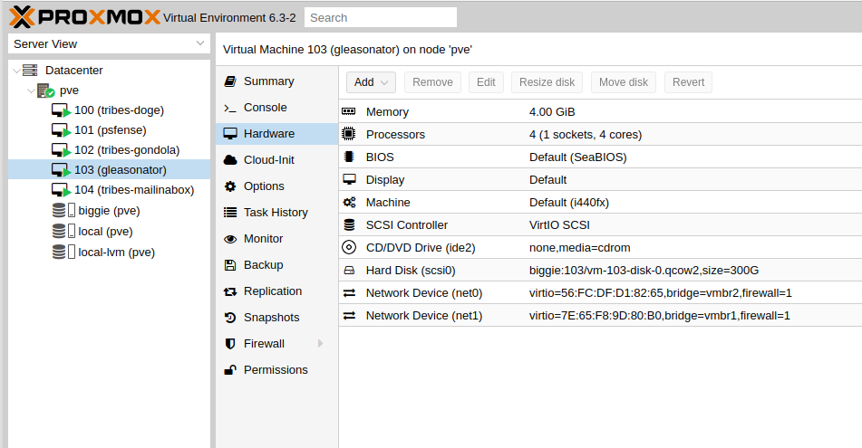Click the Firewall shield icon
The height and width of the screenshot is (448, 862).
tap(230, 344)
